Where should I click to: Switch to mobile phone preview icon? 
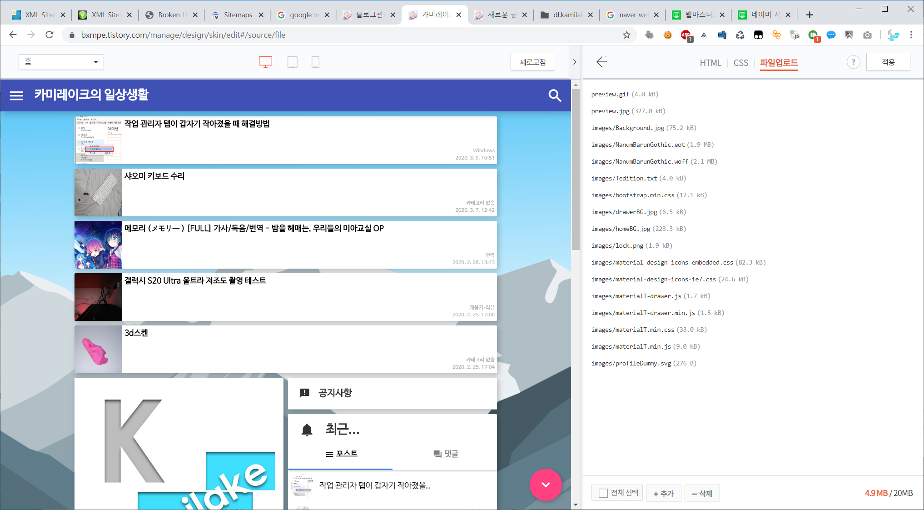[x=315, y=62]
